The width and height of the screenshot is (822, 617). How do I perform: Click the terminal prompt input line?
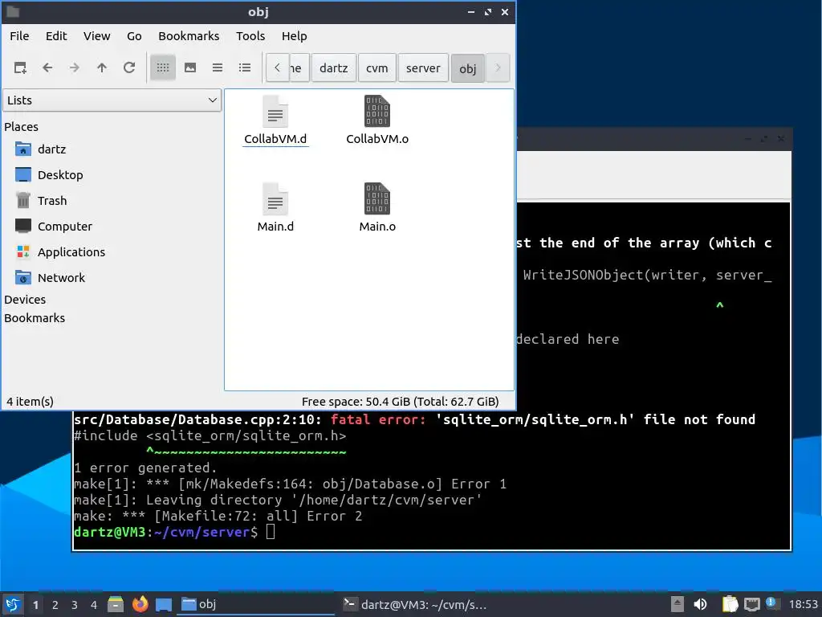tap(431, 532)
